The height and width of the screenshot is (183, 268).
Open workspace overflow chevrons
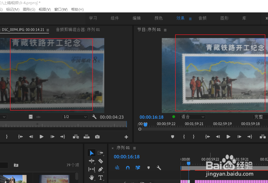click(x=266, y=18)
